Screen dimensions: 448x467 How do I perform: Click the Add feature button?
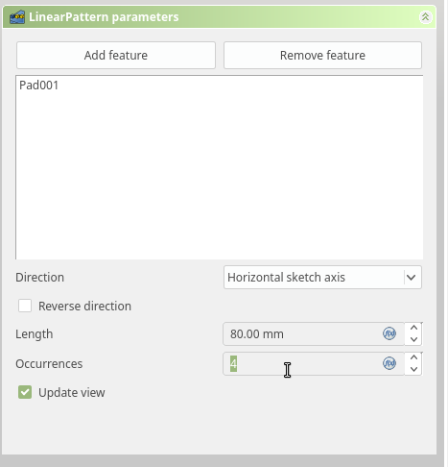pos(116,55)
